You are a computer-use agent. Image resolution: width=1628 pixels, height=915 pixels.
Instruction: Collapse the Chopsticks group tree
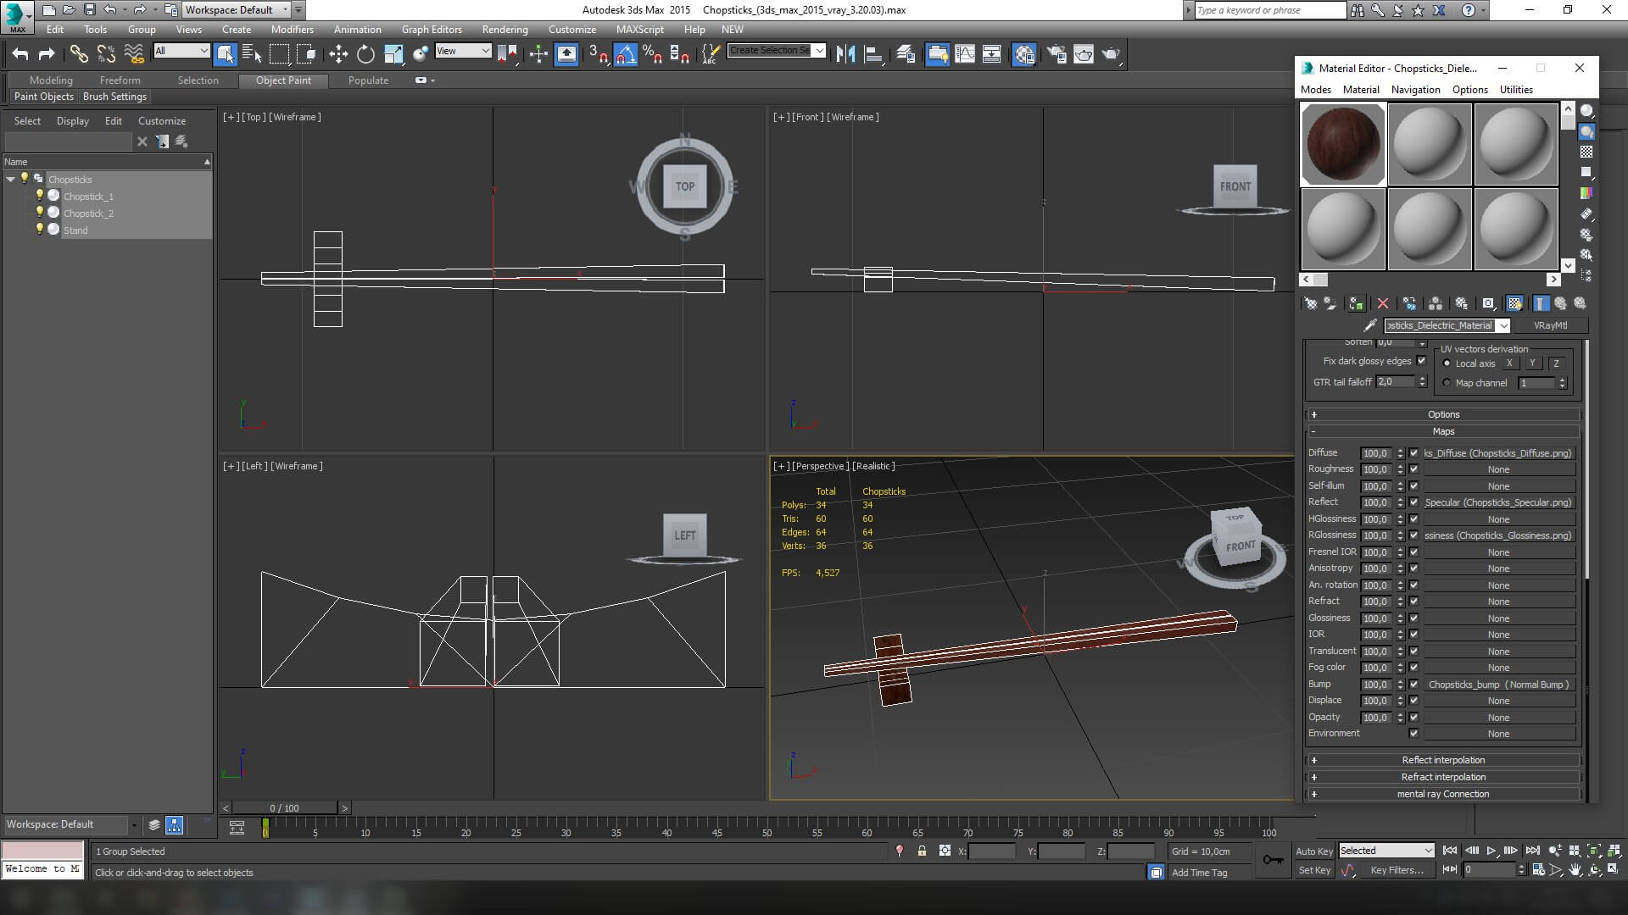10,180
